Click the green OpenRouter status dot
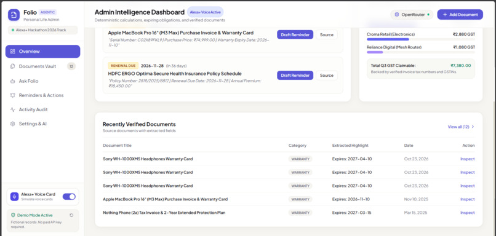 click(x=428, y=15)
